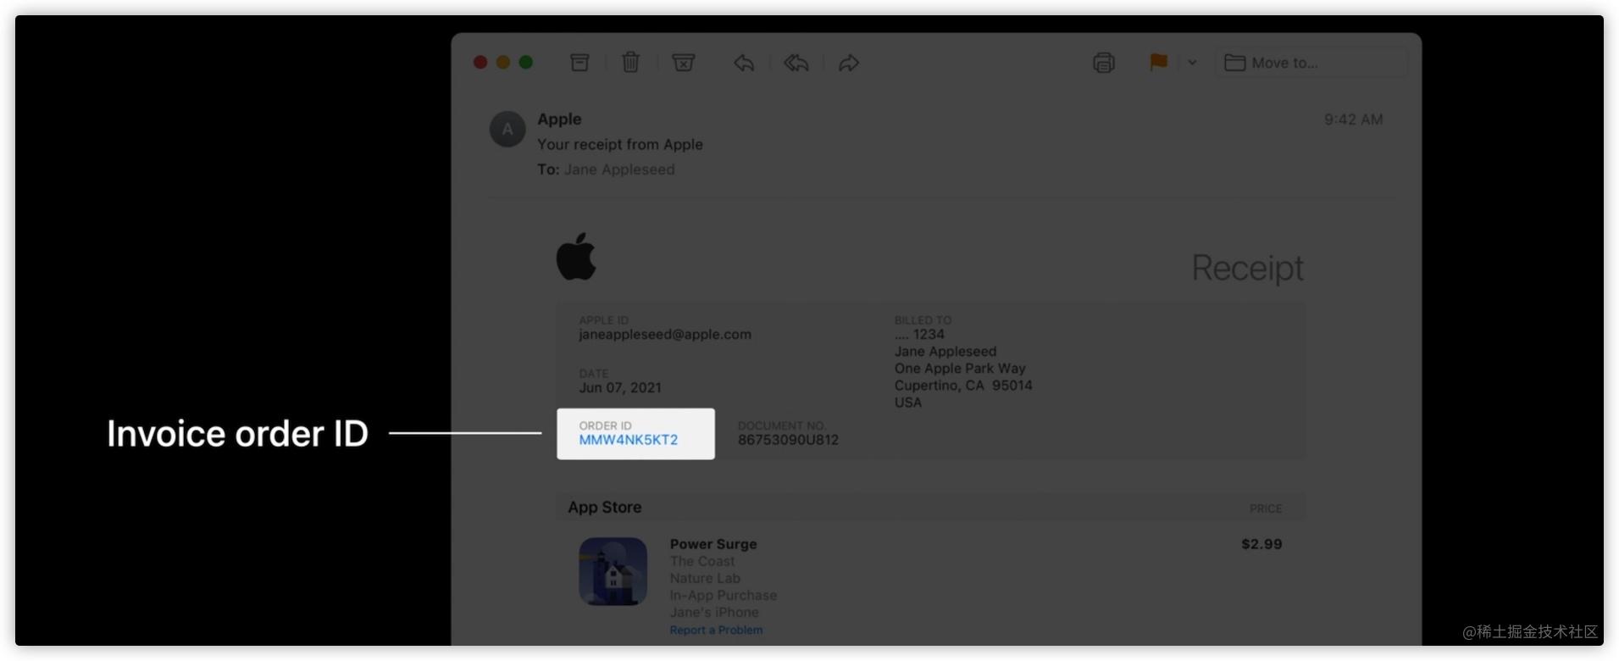Click the sender avatar A
This screenshot has height=661, width=1619.
[x=507, y=129]
